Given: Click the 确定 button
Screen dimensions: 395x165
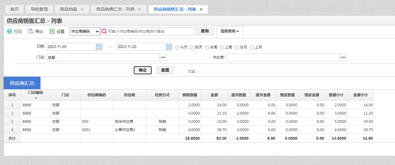Looking at the screenshot, I should pyautogui.click(x=143, y=70).
